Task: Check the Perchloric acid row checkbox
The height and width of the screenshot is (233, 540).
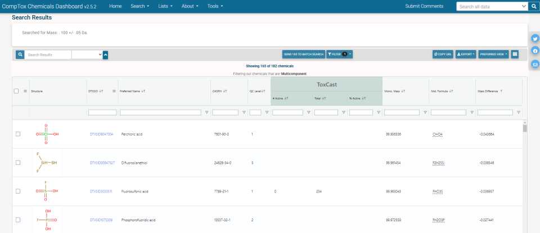Action: 18,134
